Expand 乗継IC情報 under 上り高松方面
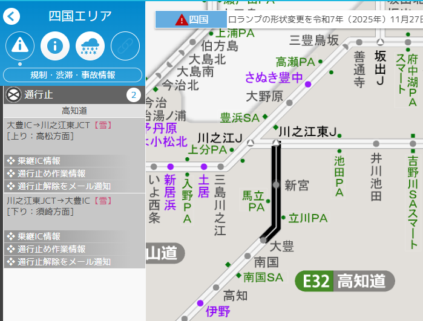The image size is (423, 321). click(74, 161)
